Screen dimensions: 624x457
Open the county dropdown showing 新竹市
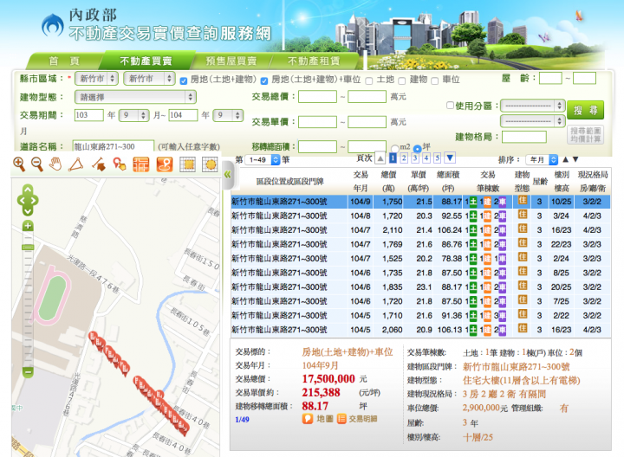tap(96, 78)
